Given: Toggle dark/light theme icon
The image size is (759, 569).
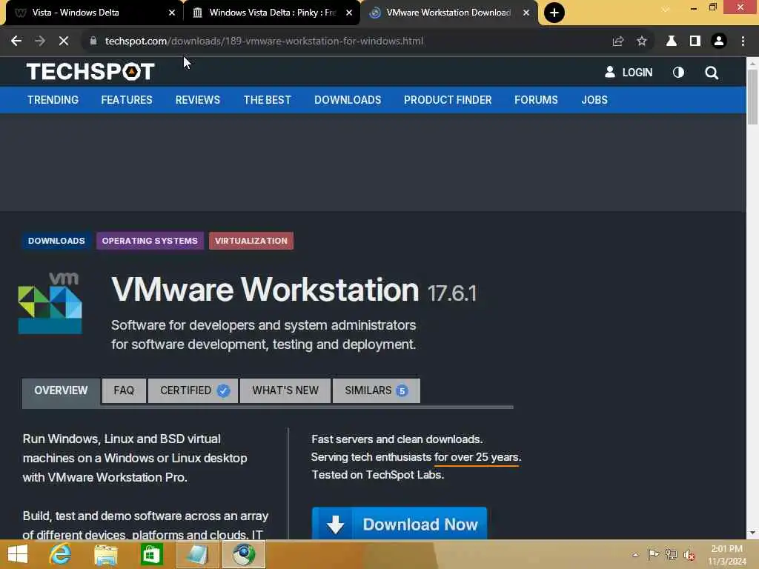Looking at the screenshot, I should click(x=678, y=72).
